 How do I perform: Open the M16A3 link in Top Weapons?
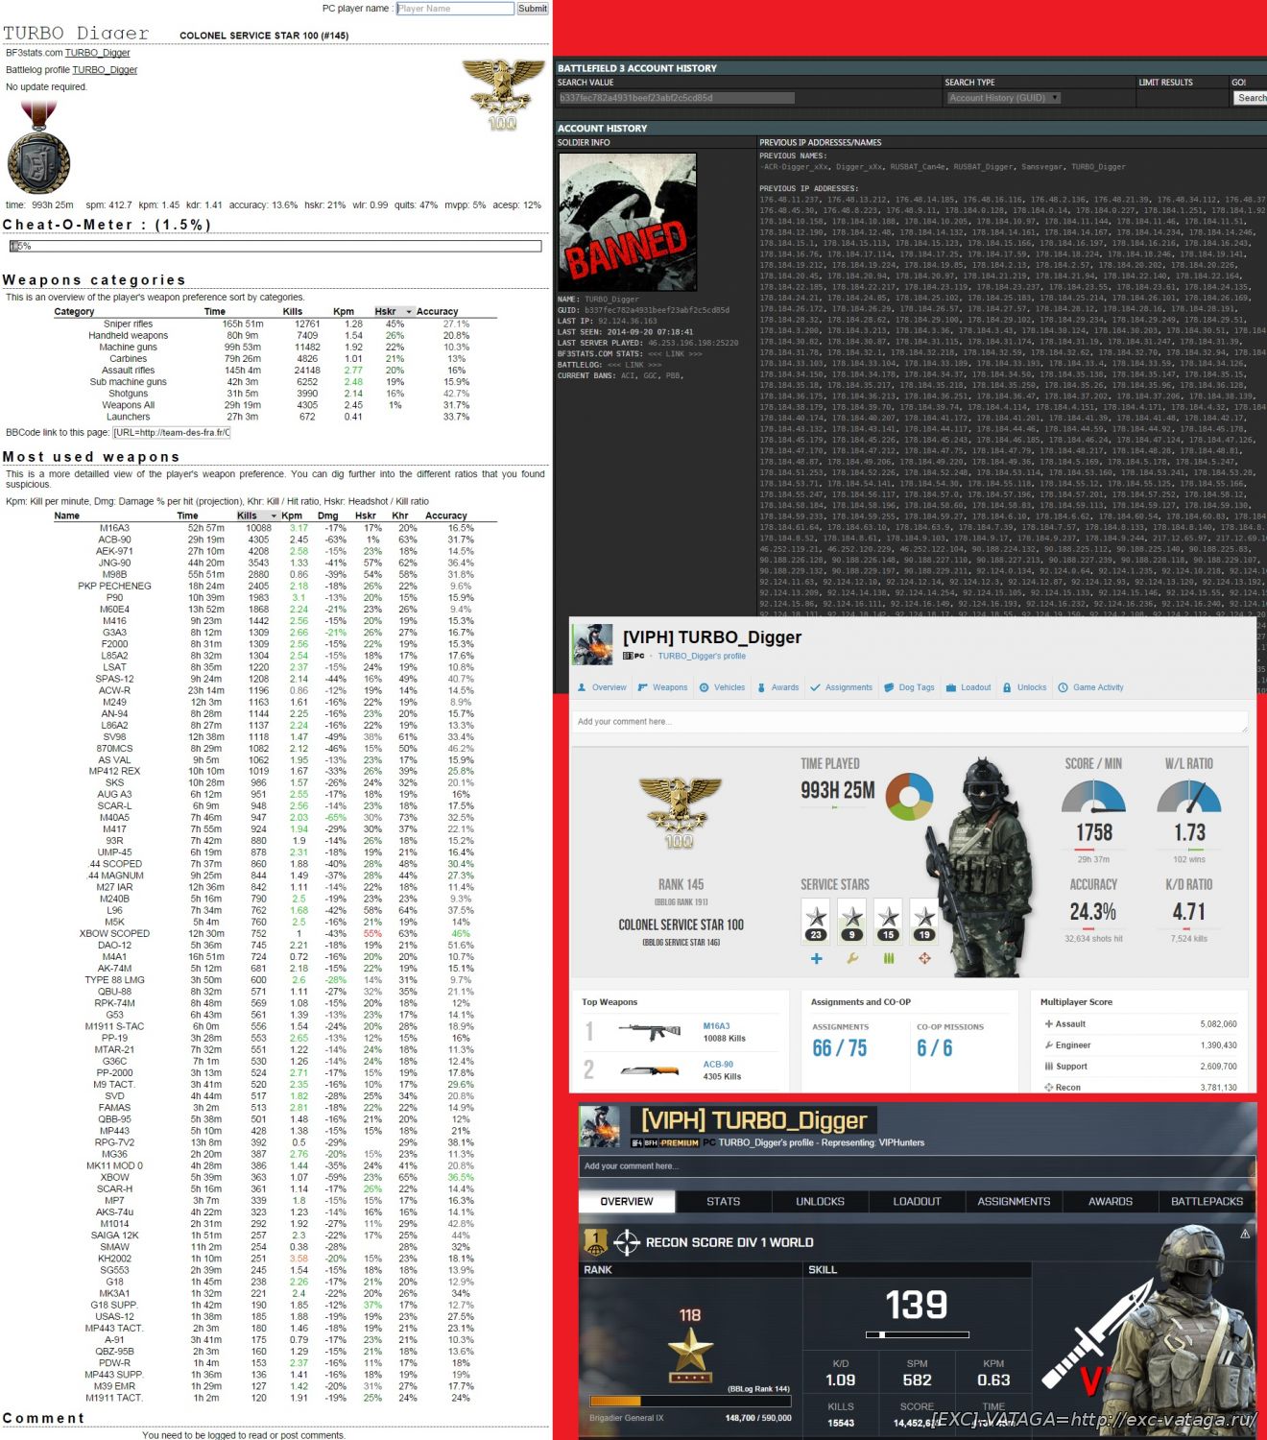(716, 1026)
